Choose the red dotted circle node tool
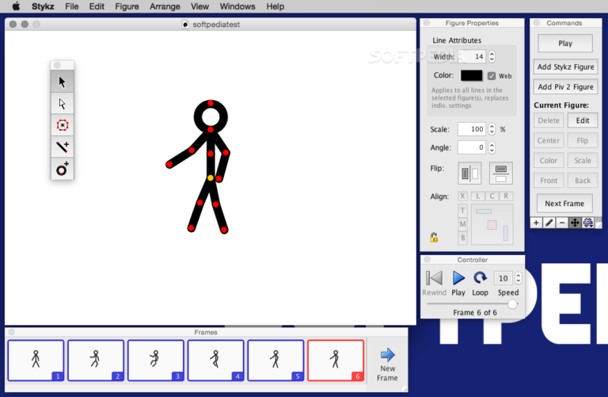The height and width of the screenshot is (397, 608). 63,125
